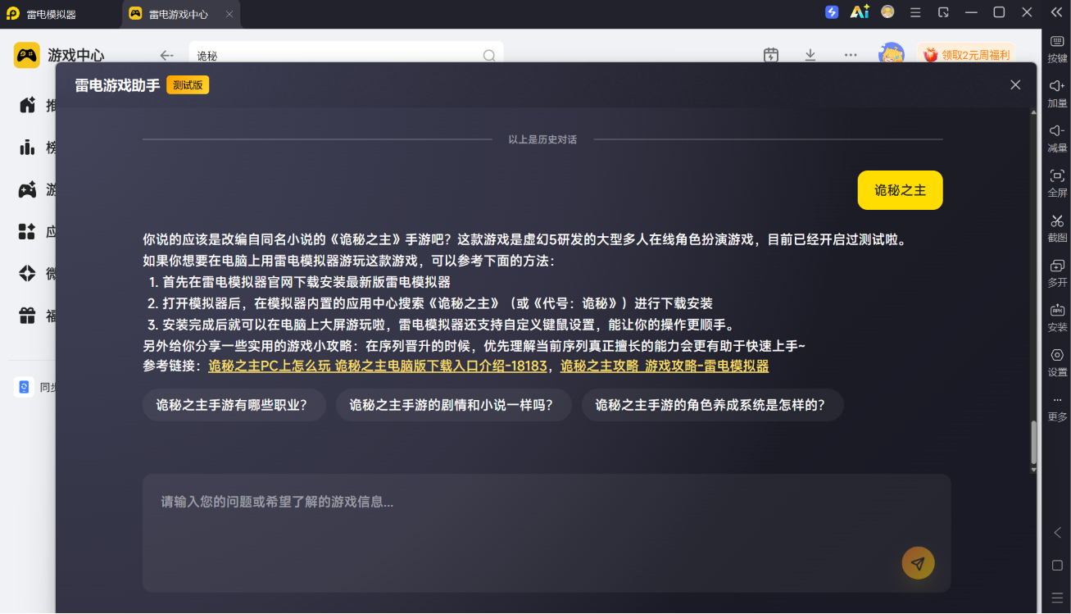Click the 诡秘之主 user message bubble

coord(900,190)
